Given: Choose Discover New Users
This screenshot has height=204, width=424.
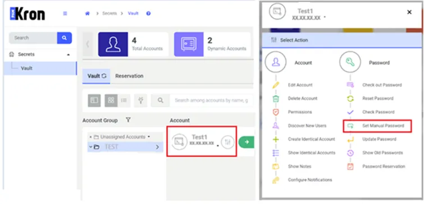Looking at the screenshot, I should click(307, 126).
